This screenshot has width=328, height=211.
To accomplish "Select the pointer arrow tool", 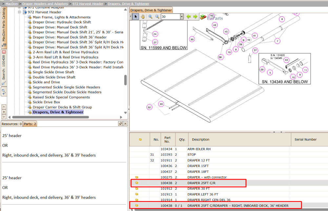I will click(135, 16).
